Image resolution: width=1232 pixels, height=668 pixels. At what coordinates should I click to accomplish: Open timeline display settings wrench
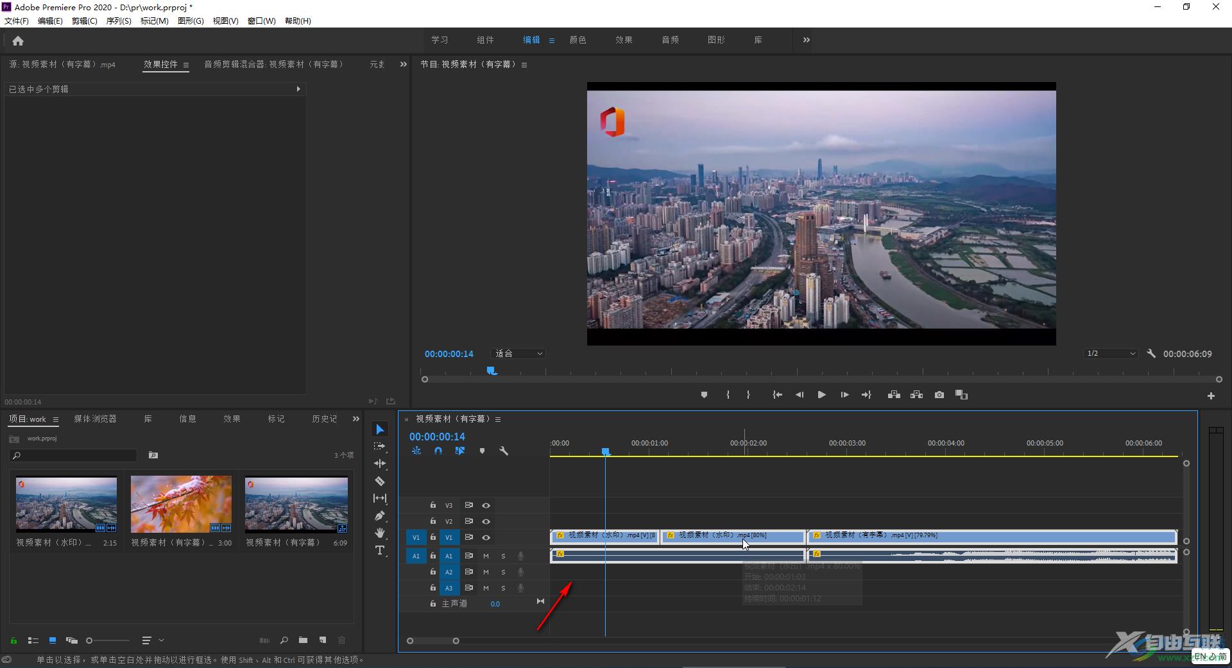coord(504,451)
